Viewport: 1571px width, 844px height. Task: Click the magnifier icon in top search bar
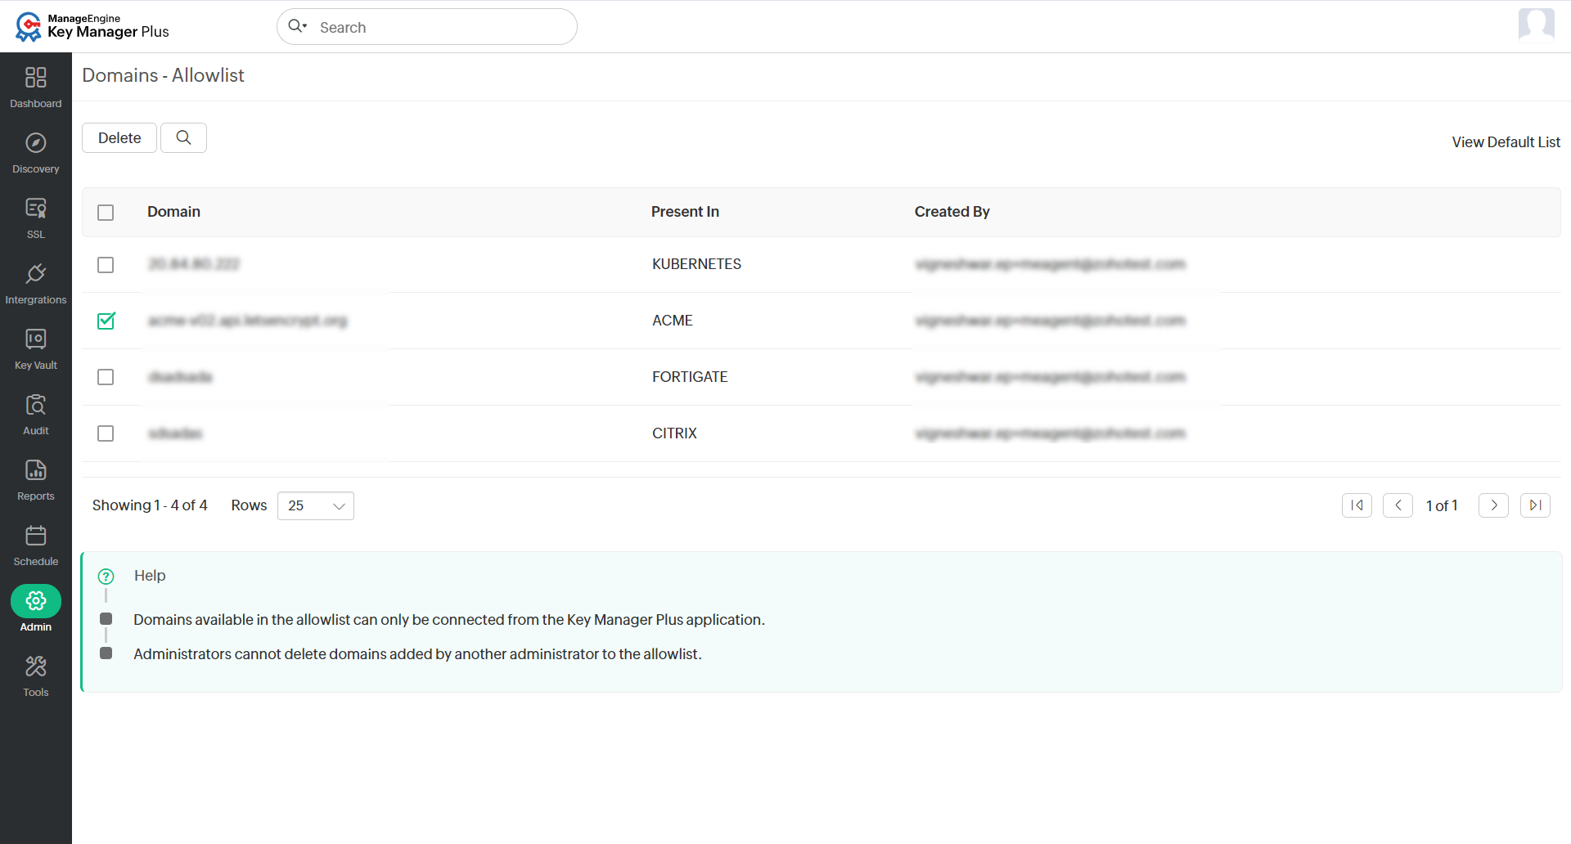pyautogui.click(x=297, y=26)
